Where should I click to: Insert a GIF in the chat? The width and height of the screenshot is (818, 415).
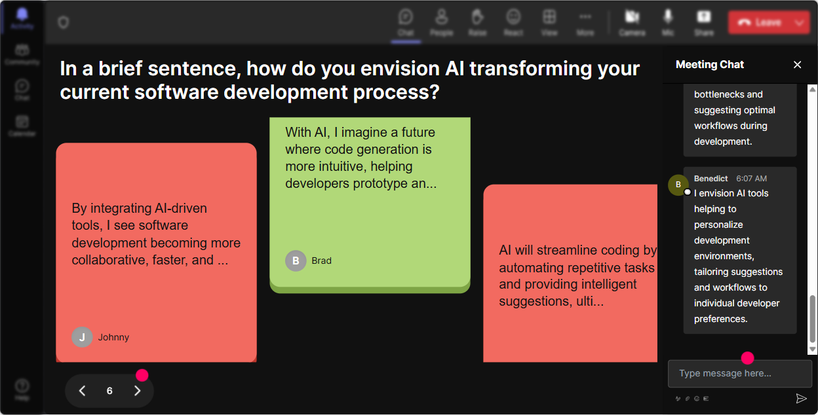point(706,398)
